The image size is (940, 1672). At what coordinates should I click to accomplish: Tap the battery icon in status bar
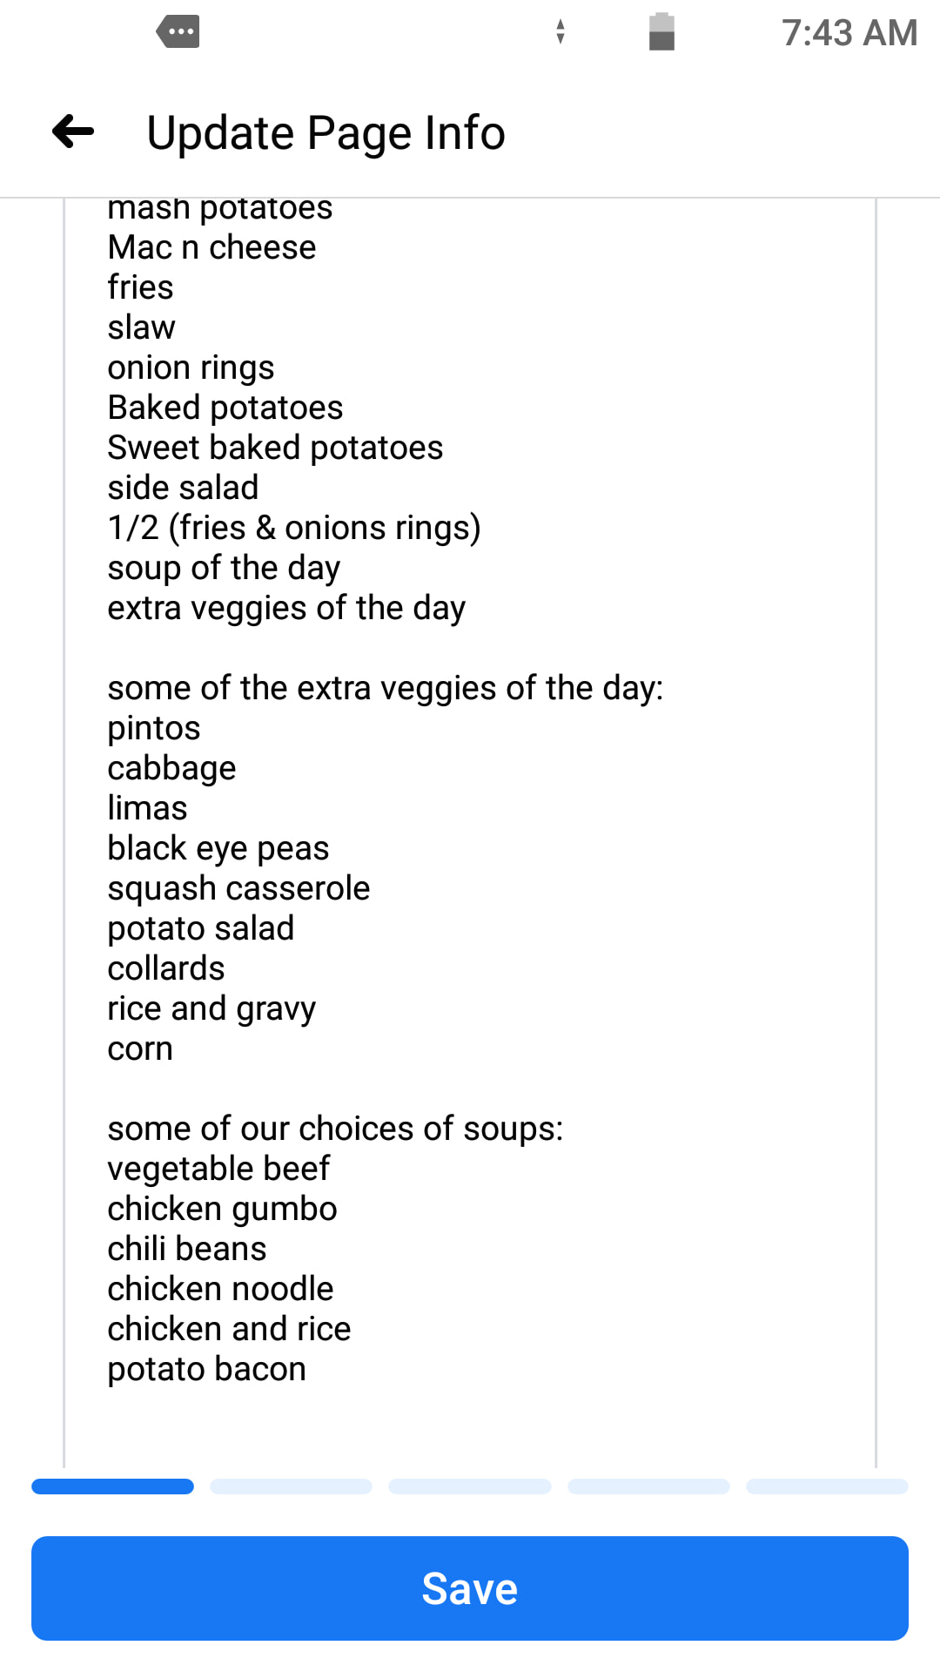coord(661,32)
